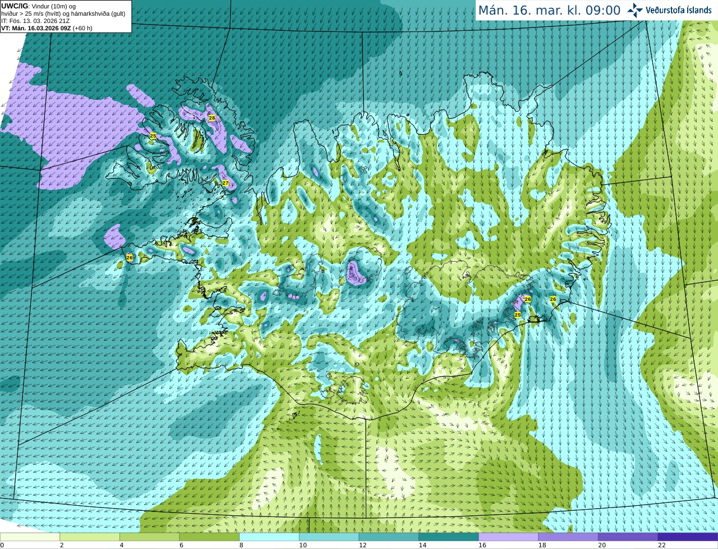The height and width of the screenshot is (549, 718).
Task: Select the 'UWC/IG: Vindur (10m) og' legend line
Action: coord(39,6)
